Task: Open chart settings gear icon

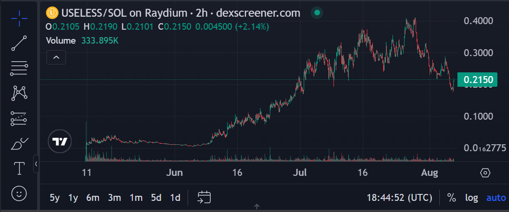Action: point(485,173)
